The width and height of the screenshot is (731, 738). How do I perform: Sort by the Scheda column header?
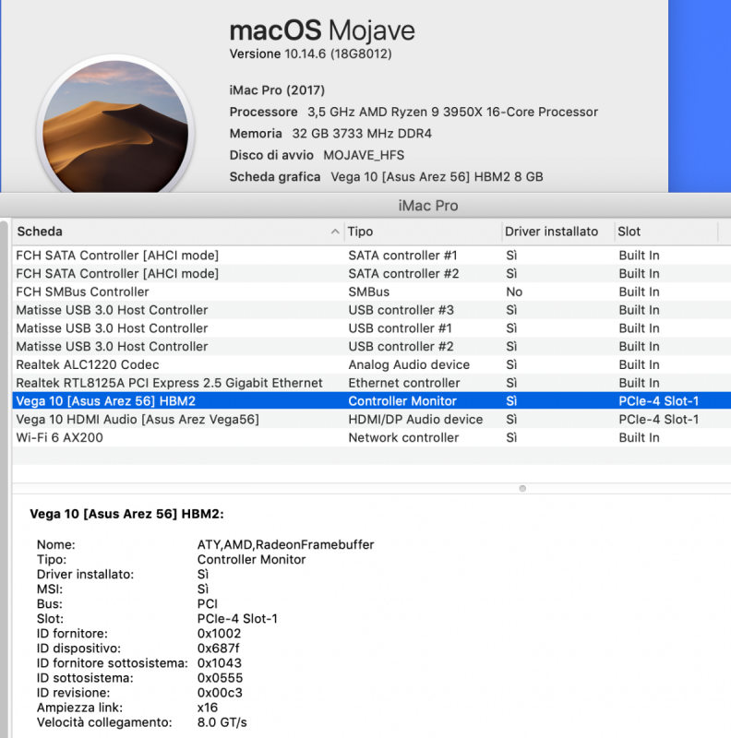coord(178,232)
